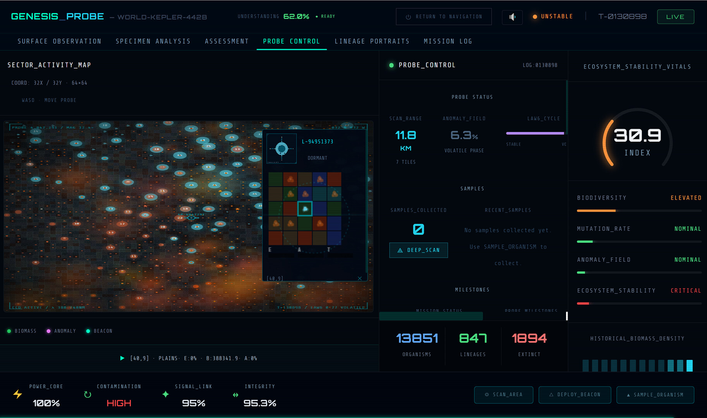
Task: Switch to the Mission Log tab
Action: (x=448, y=41)
